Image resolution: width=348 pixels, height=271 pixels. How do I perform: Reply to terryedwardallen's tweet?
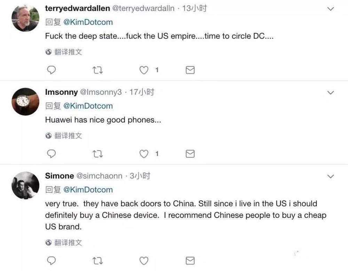[x=51, y=70]
